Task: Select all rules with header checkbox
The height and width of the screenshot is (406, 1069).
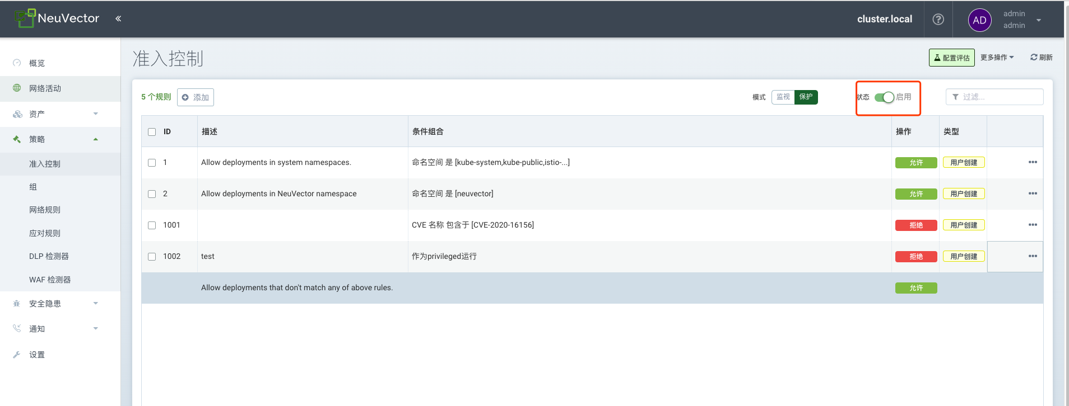Action: pyautogui.click(x=152, y=132)
